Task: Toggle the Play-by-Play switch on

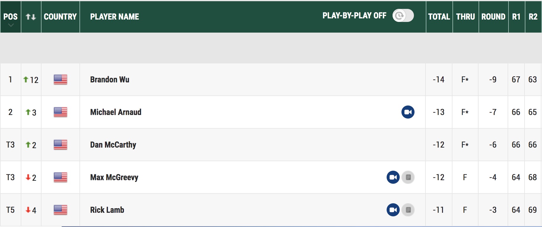Action: [403, 15]
